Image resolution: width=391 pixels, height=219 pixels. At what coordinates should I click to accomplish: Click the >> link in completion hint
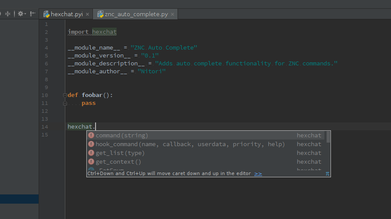(x=258, y=174)
